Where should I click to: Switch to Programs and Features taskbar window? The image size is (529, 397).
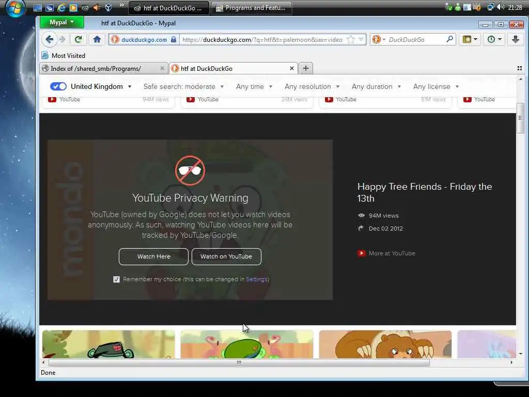pyautogui.click(x=251, y=8)
